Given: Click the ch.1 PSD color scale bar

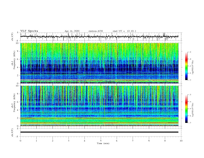Looking at the screenshot, I should coord(186,66).
